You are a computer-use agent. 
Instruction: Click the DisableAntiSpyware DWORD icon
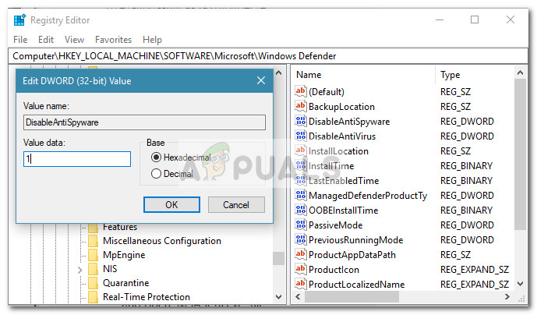pos(300,121)
